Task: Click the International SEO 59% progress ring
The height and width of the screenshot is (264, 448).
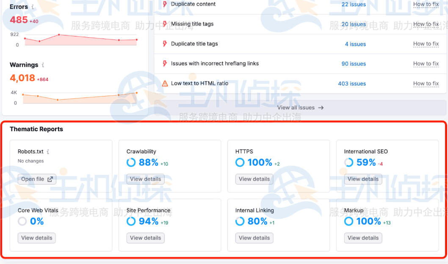Action: coord(349,162)
